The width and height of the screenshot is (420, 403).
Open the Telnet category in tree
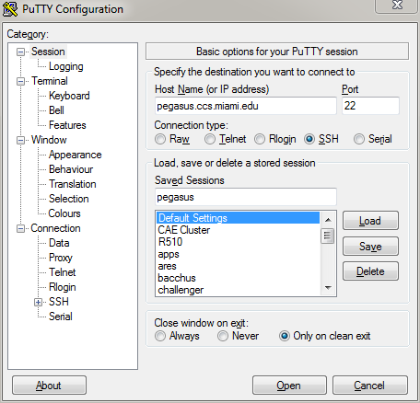click(63, 272)
